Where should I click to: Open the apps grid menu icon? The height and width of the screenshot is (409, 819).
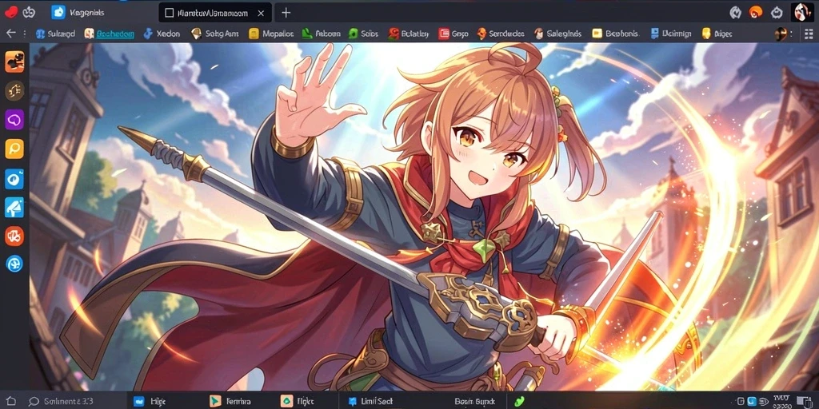(x=809, y=34)
